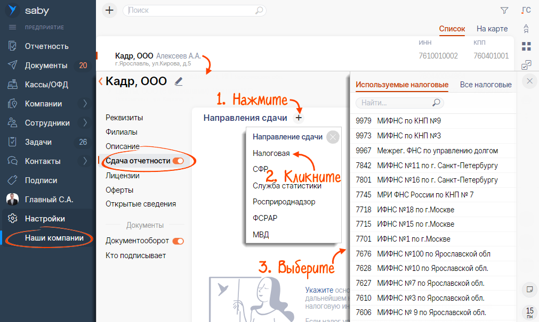Click the ГС user initials icon

[x=526, y=10]
